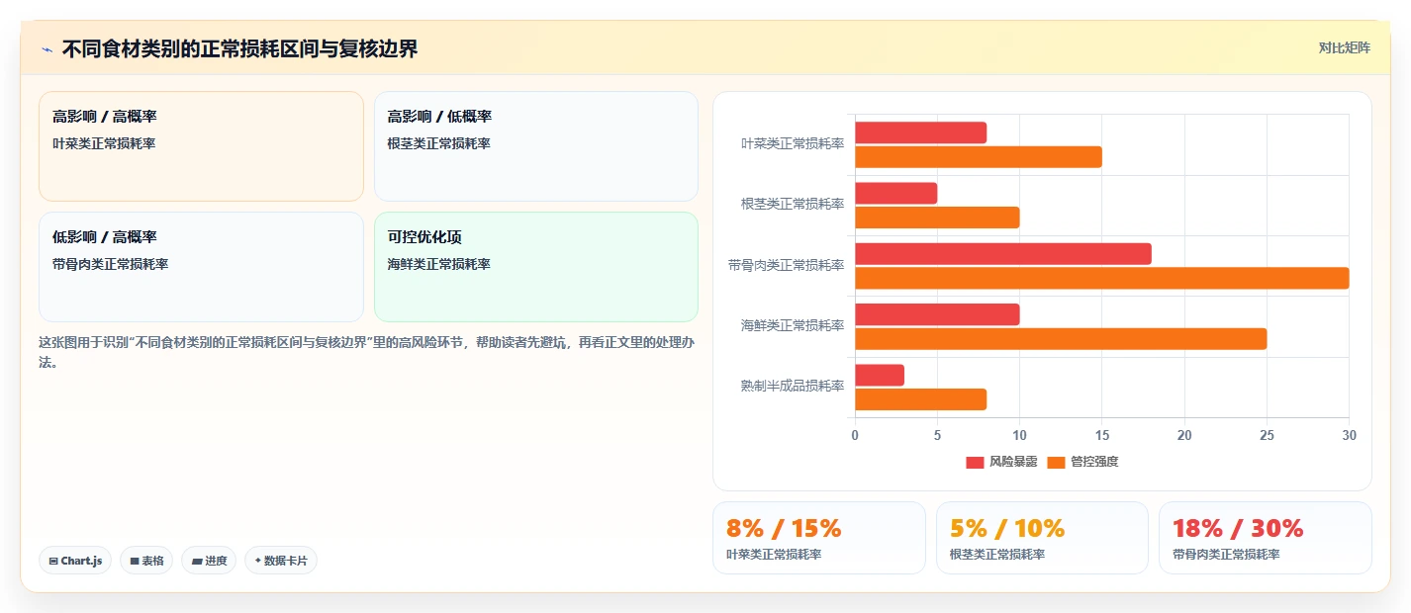1411x613 pixels.
Task: Click the chart axis label 带骨肉类正常损耗率
Action: (x=787, y=265)
